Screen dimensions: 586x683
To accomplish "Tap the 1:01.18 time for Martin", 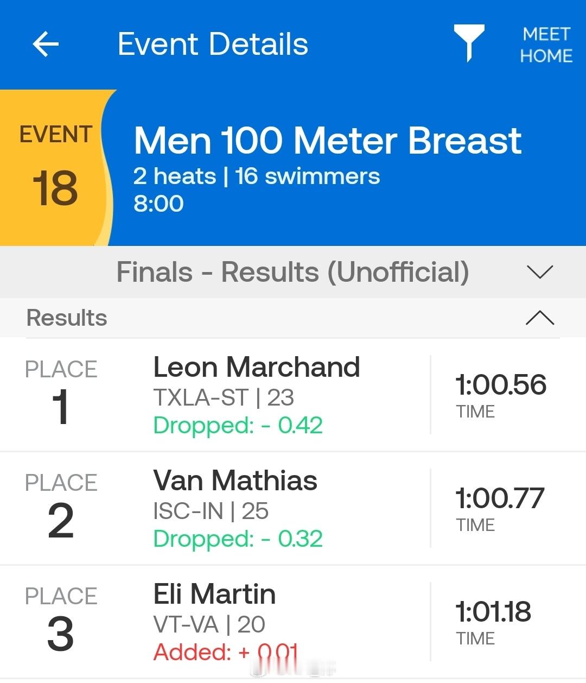I will pyautogui.click(x=493, y=612).
